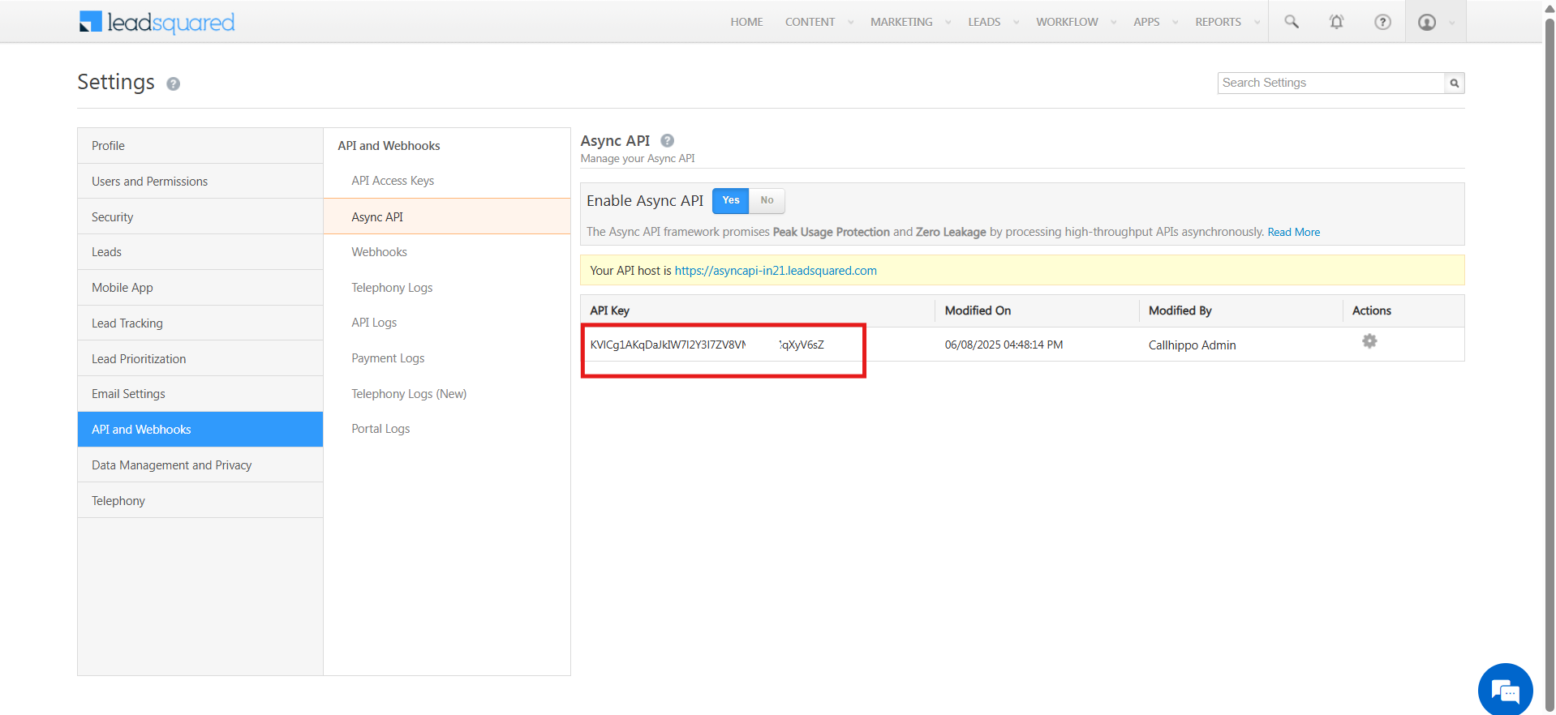1556x715 pixels.
Task: Expand the LEADS menu arrow
Action: [x=1016, y=23]
